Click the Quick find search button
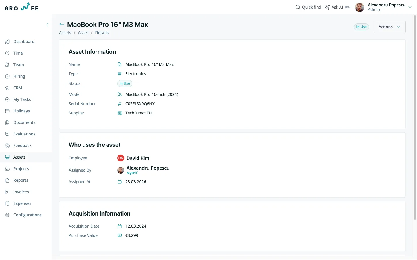Image resolution: width=417 pixels, height=260 pixels. (308, 7)
